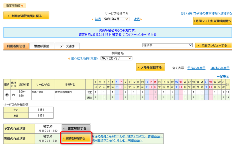Screen dimensions: 237x150
Task: Click the 実績が確定済みの状態です notice banner
Action: (118, 32)
